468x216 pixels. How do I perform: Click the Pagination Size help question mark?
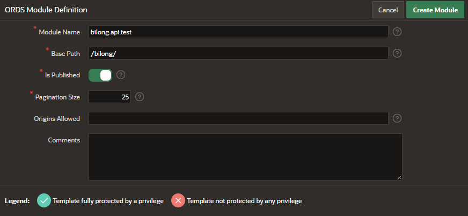click(140, 97)
